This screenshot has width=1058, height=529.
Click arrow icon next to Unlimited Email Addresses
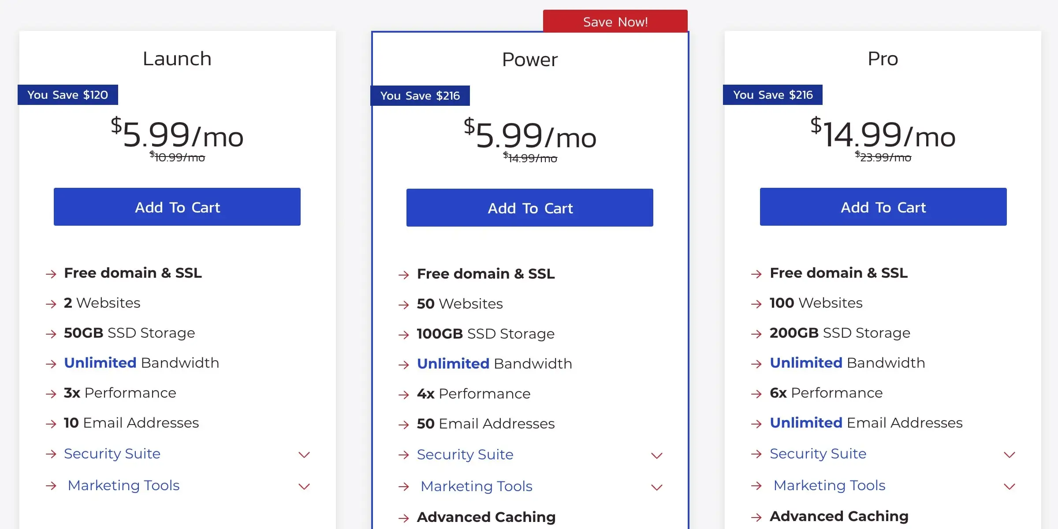coord(756,424)
